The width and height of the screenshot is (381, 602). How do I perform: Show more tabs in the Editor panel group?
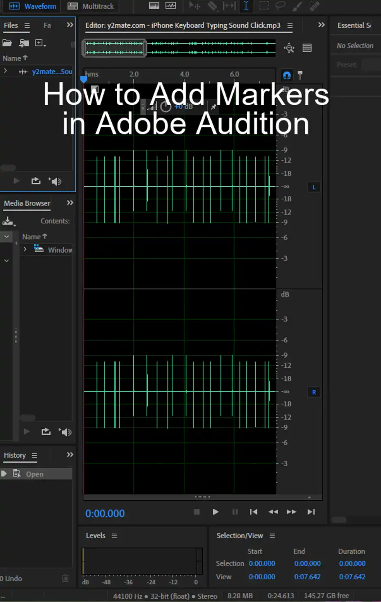pyautogui.click(x=321, y=25)
